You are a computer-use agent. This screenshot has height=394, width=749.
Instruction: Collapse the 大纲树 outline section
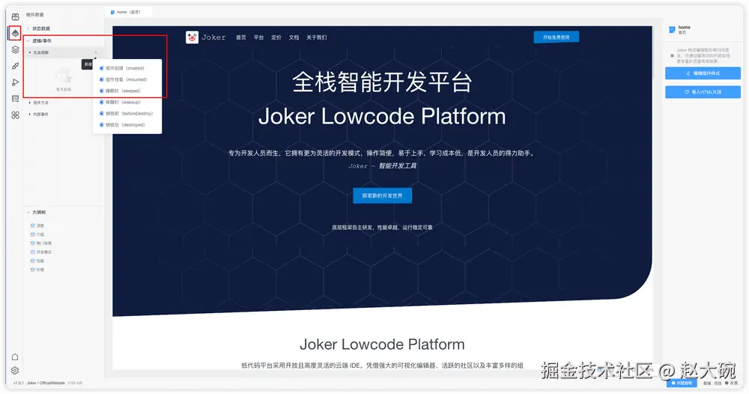(x=28, y=212)
